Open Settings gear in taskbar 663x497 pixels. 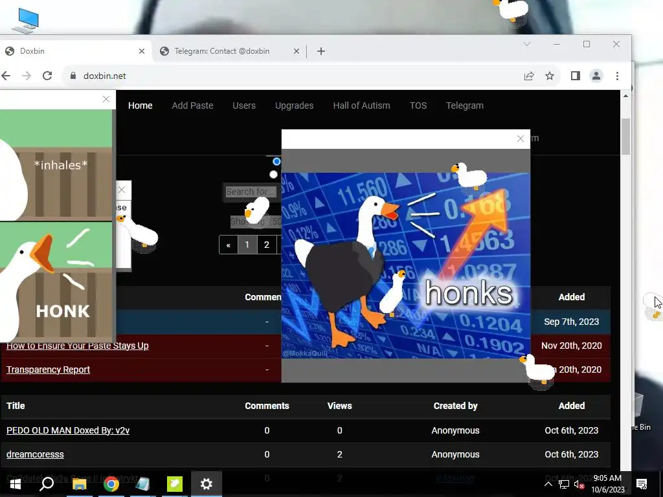207,483
